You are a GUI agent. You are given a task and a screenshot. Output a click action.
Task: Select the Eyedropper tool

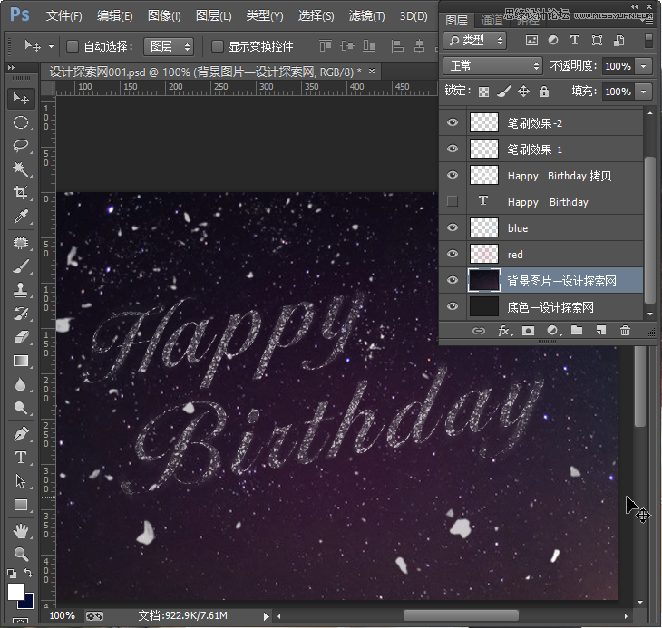point(20,216)
